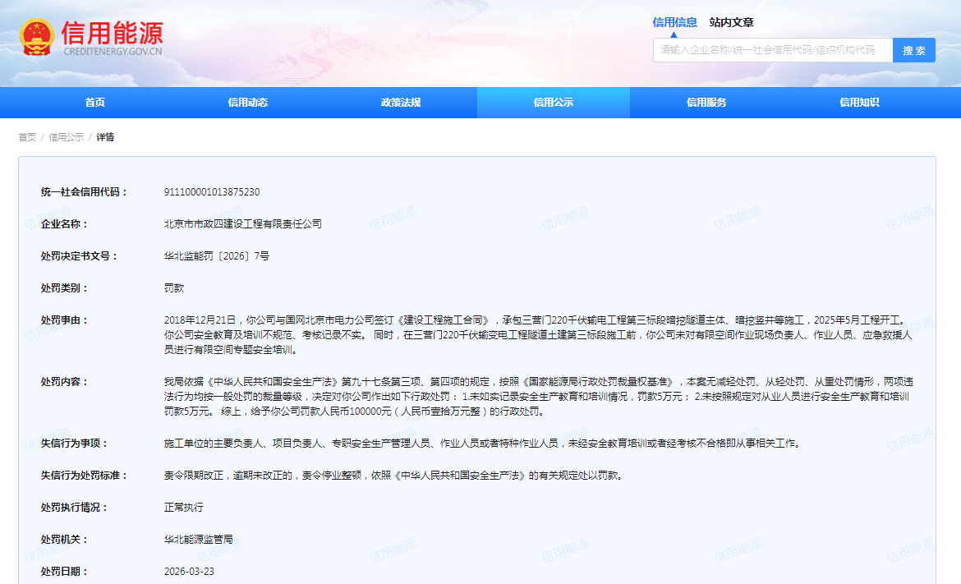Click the national emblem logo icon
961x584 pixels.
[x=36, y=37]
